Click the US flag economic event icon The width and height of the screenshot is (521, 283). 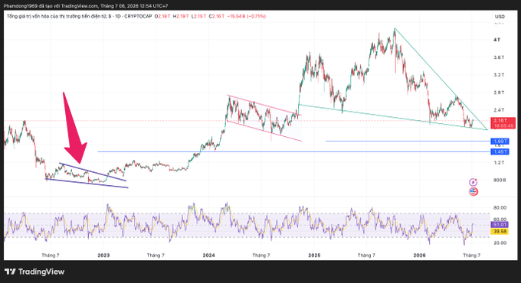coord(473,191)
